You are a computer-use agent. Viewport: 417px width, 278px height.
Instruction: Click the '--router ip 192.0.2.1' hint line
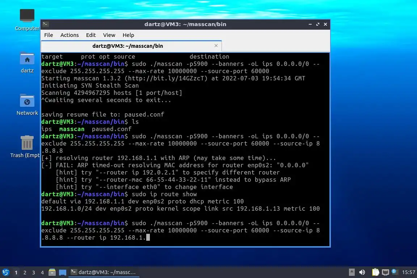[168, 172]
